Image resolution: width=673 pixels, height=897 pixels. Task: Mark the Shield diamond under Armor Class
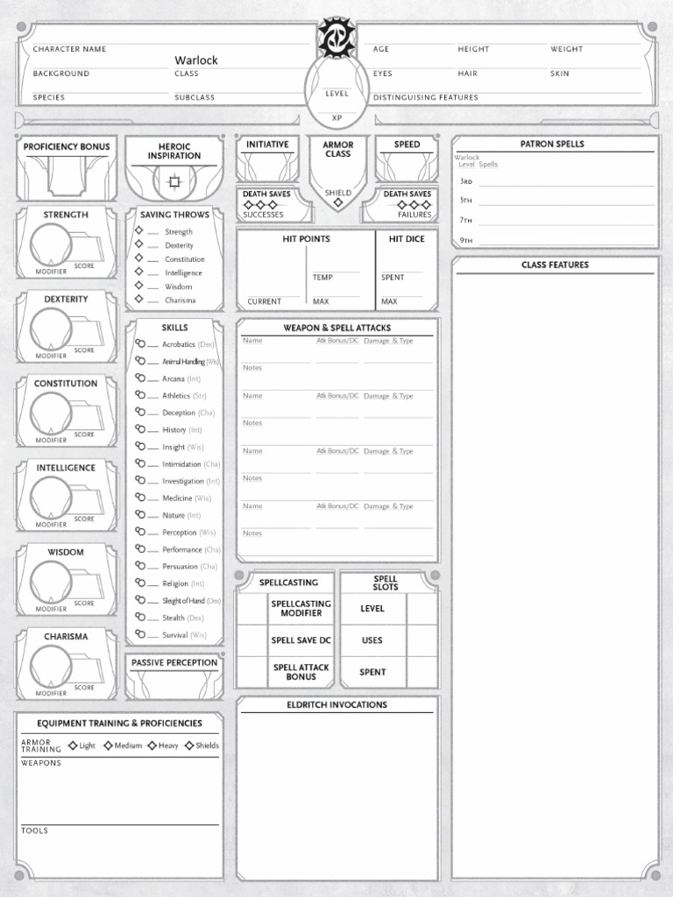click(x=338, y=202)
